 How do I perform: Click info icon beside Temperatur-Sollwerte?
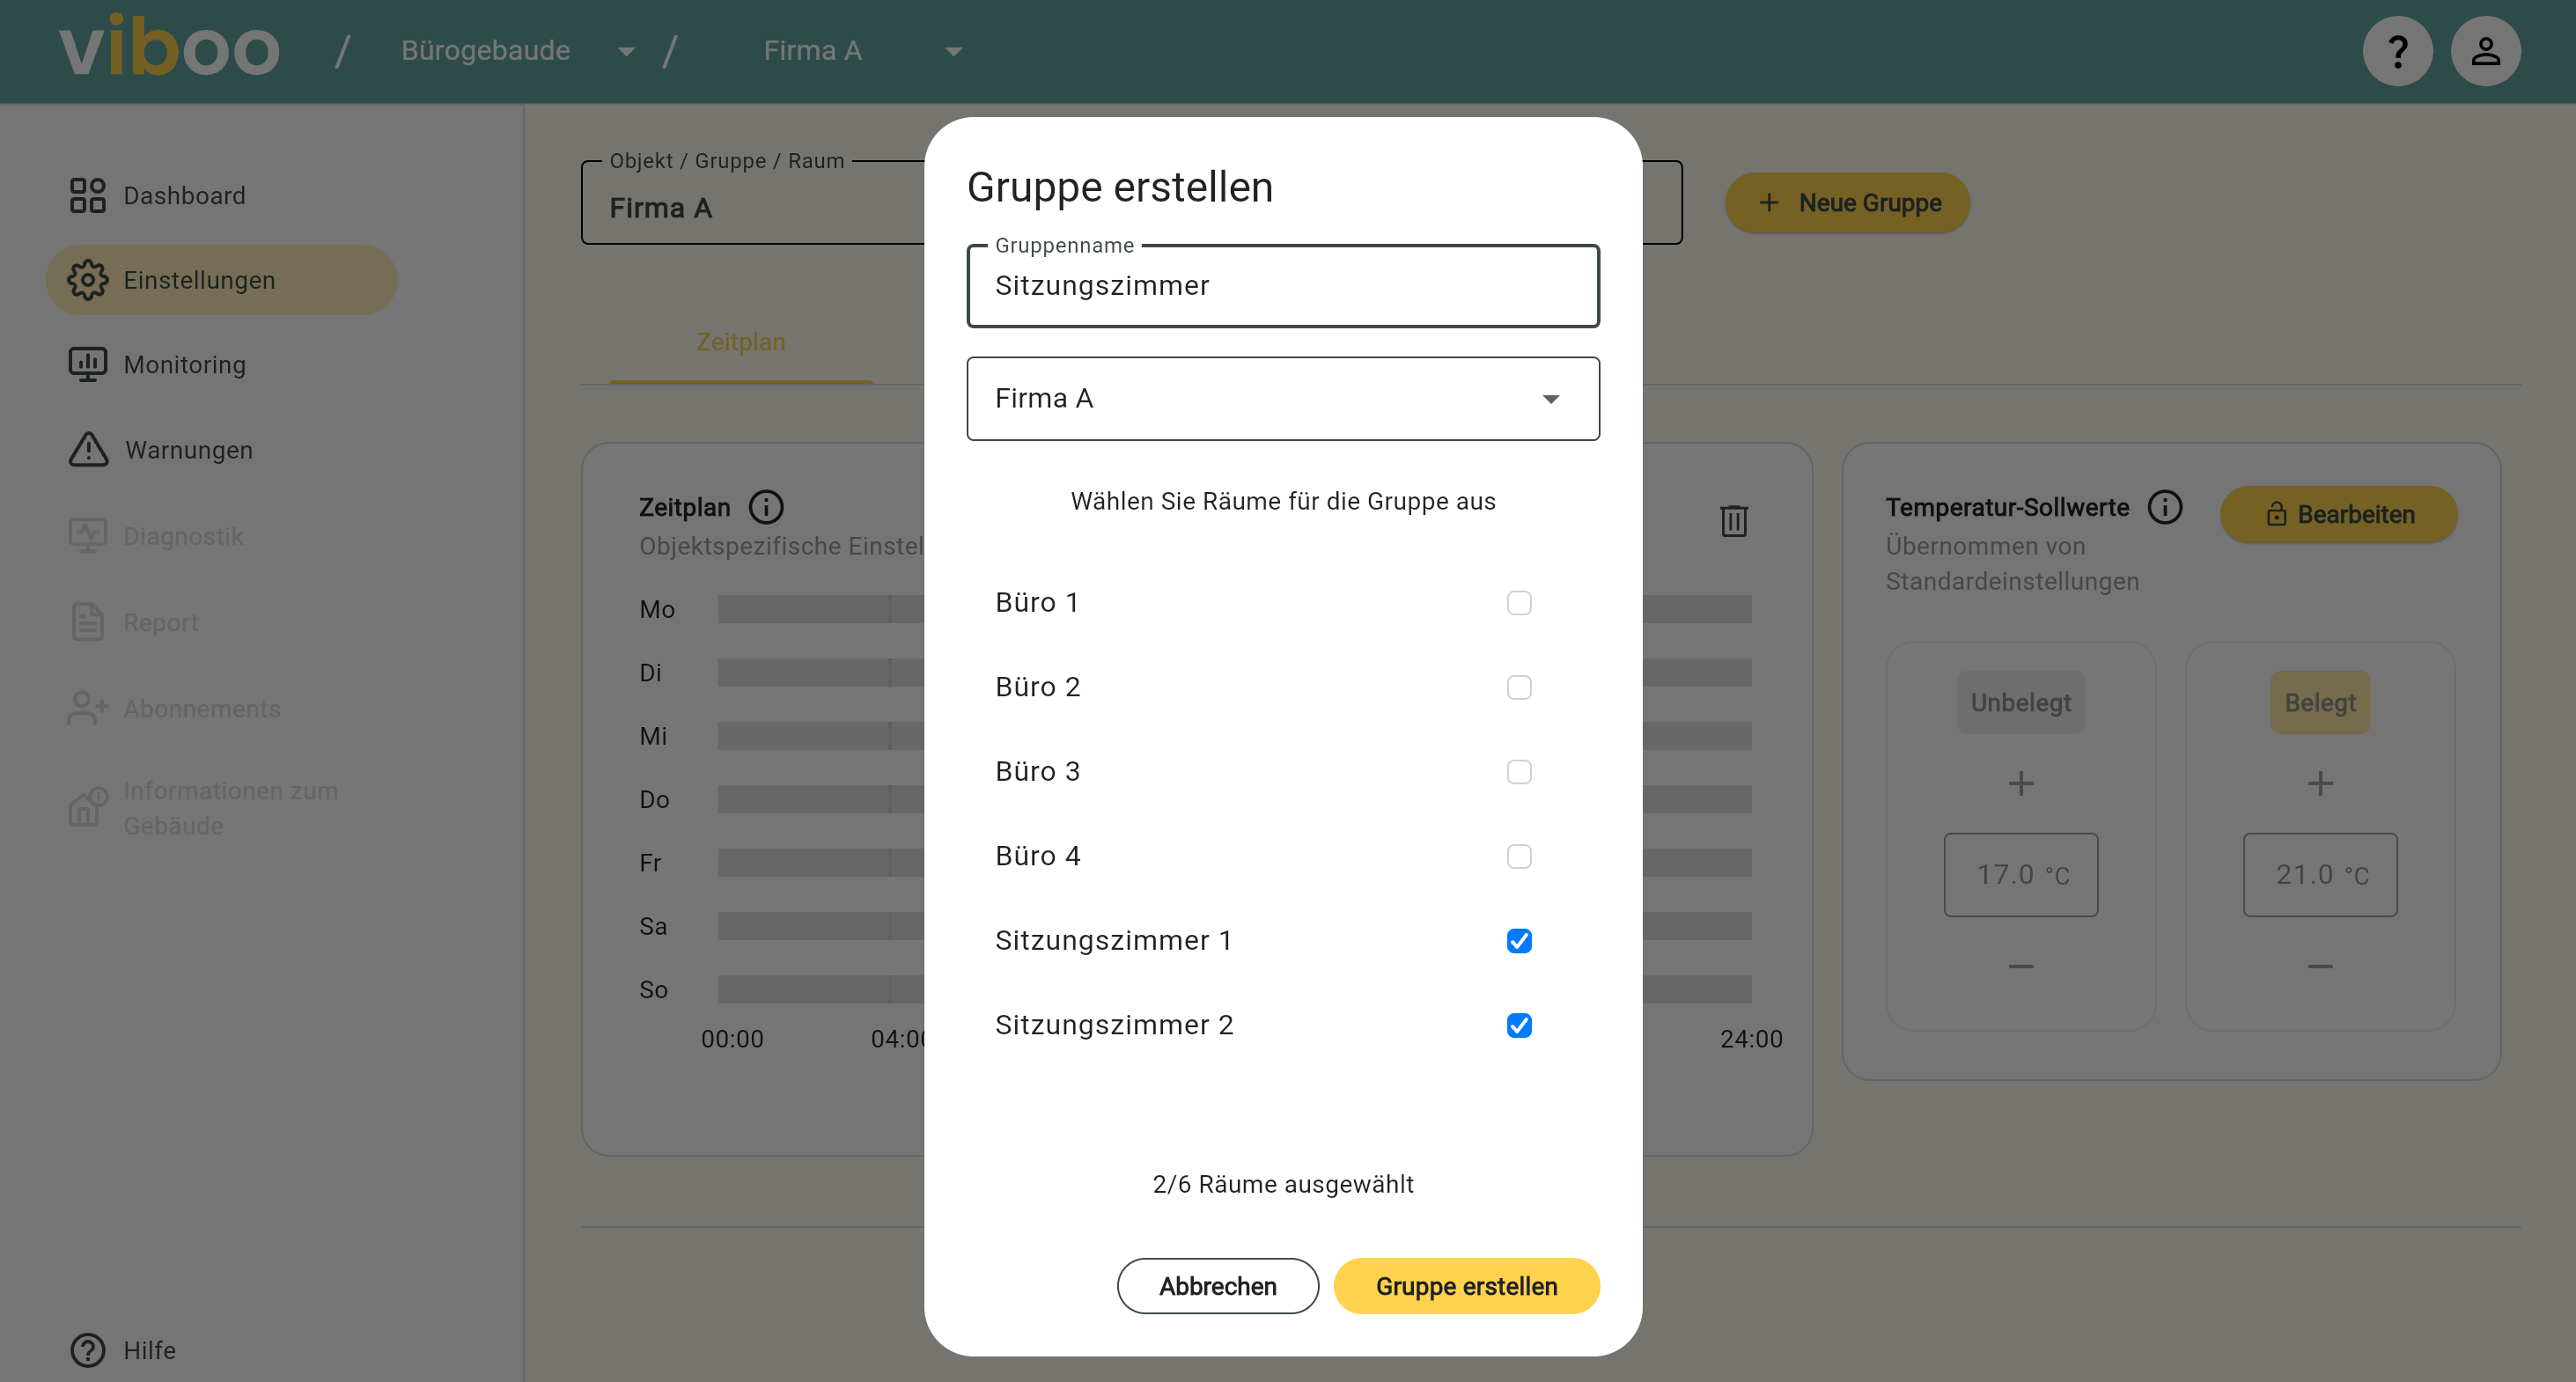point(2165,507)
